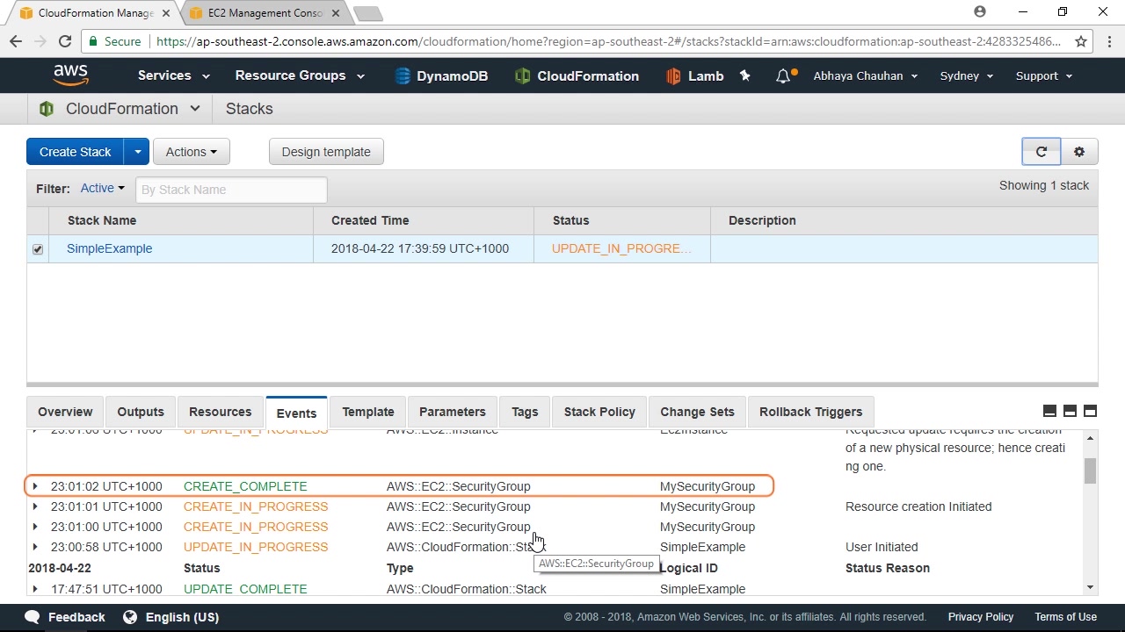Open stack view settings gear

[x=1079, y=152]
